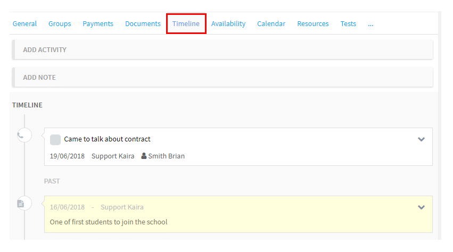This screenshot has width=453, height=252.
Task: Click the PAST section label
Action: (52, 181)
